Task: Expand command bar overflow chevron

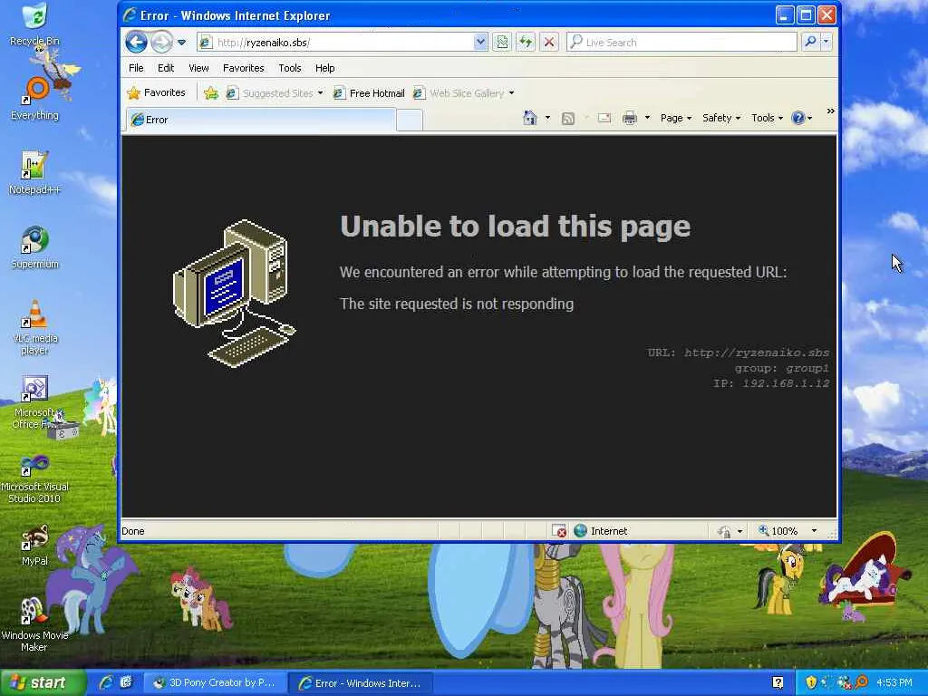Action: (x=830, y=111)
